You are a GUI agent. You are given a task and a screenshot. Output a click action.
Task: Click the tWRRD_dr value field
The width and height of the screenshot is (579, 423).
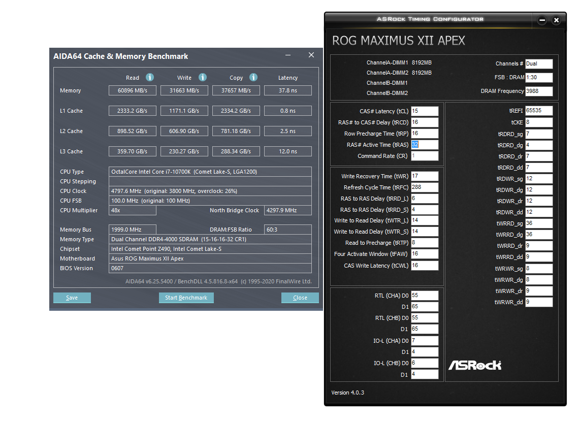click(539, 245)
